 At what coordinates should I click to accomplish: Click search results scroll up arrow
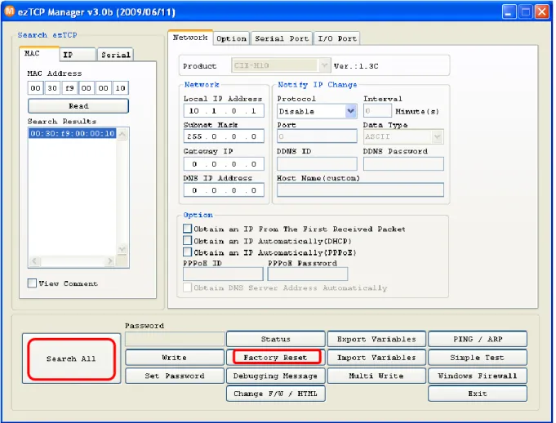click(x=122, y=134)
